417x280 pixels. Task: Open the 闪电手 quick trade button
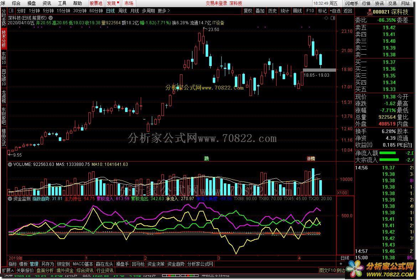[x=352, y=3]
